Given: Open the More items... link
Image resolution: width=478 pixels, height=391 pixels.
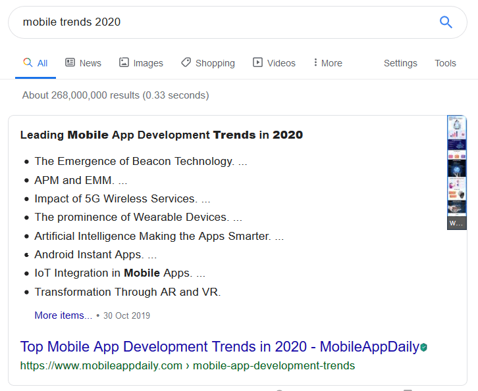Looking at the screenshot, I should click(63, 315).
